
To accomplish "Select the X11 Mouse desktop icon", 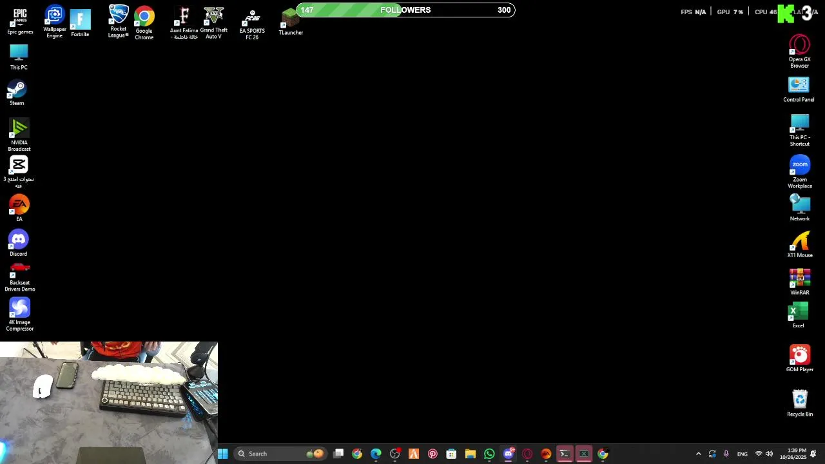I will tap(800, 245).
